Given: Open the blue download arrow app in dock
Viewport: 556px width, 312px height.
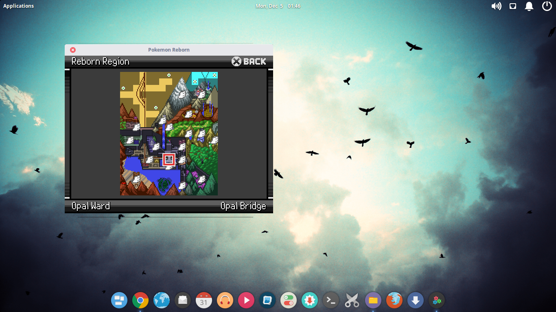Looking at the screenshot, I should [416, 301].
